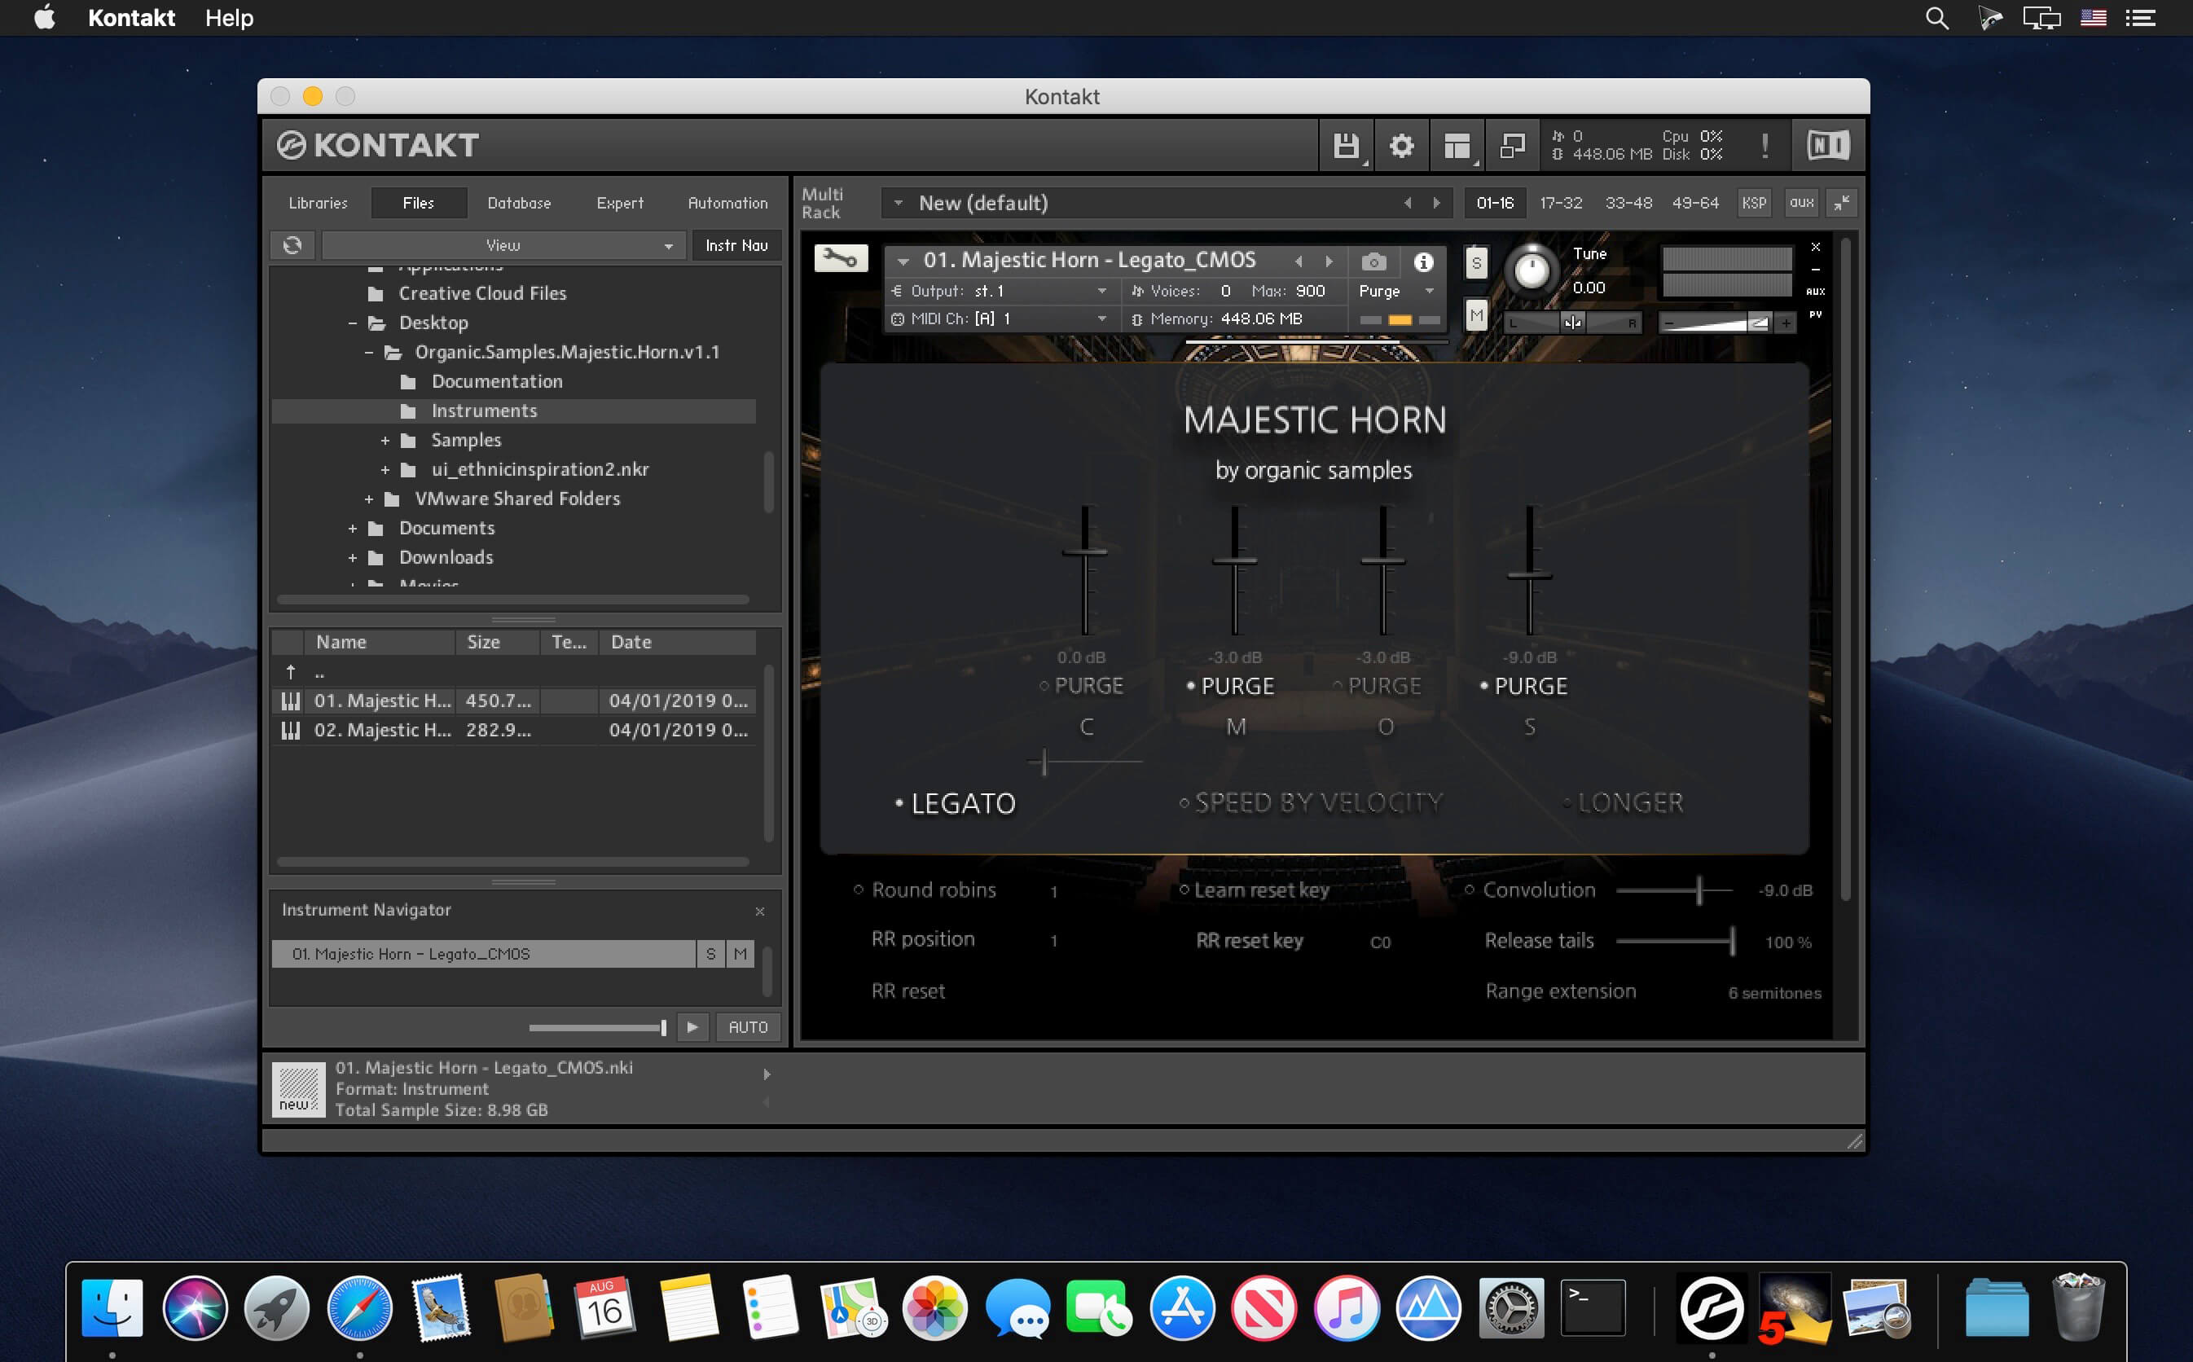Minimize rack view icon in header
Screen dimensions: 2193x1362
[1512, 145]
